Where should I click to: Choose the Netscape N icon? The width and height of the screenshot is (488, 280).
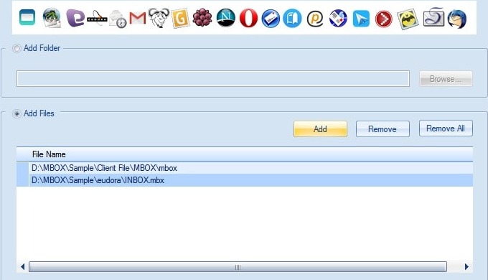click(225, 18)
